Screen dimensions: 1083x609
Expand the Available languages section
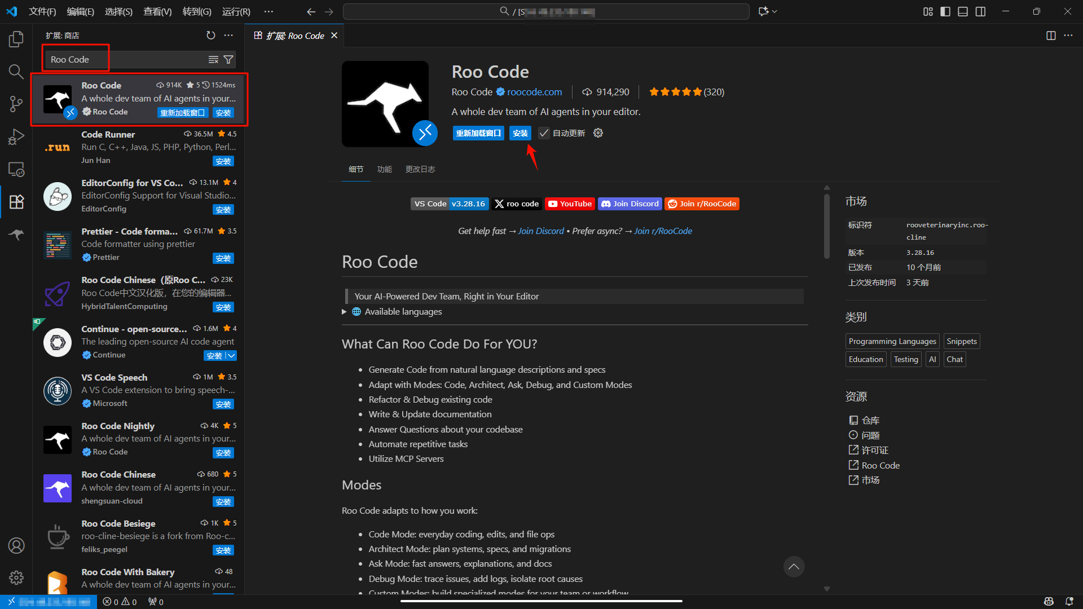[x=345, y=312]
